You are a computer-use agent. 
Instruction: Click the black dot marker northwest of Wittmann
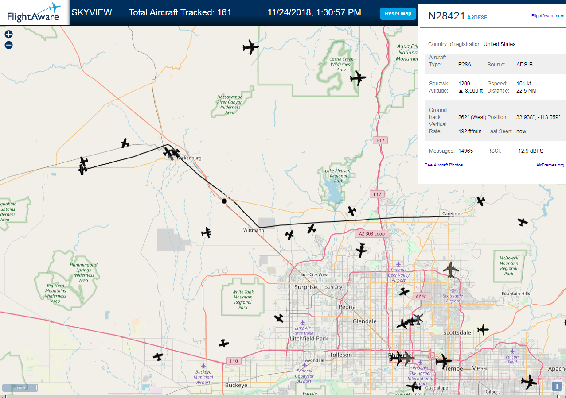[x=224, y=201]
